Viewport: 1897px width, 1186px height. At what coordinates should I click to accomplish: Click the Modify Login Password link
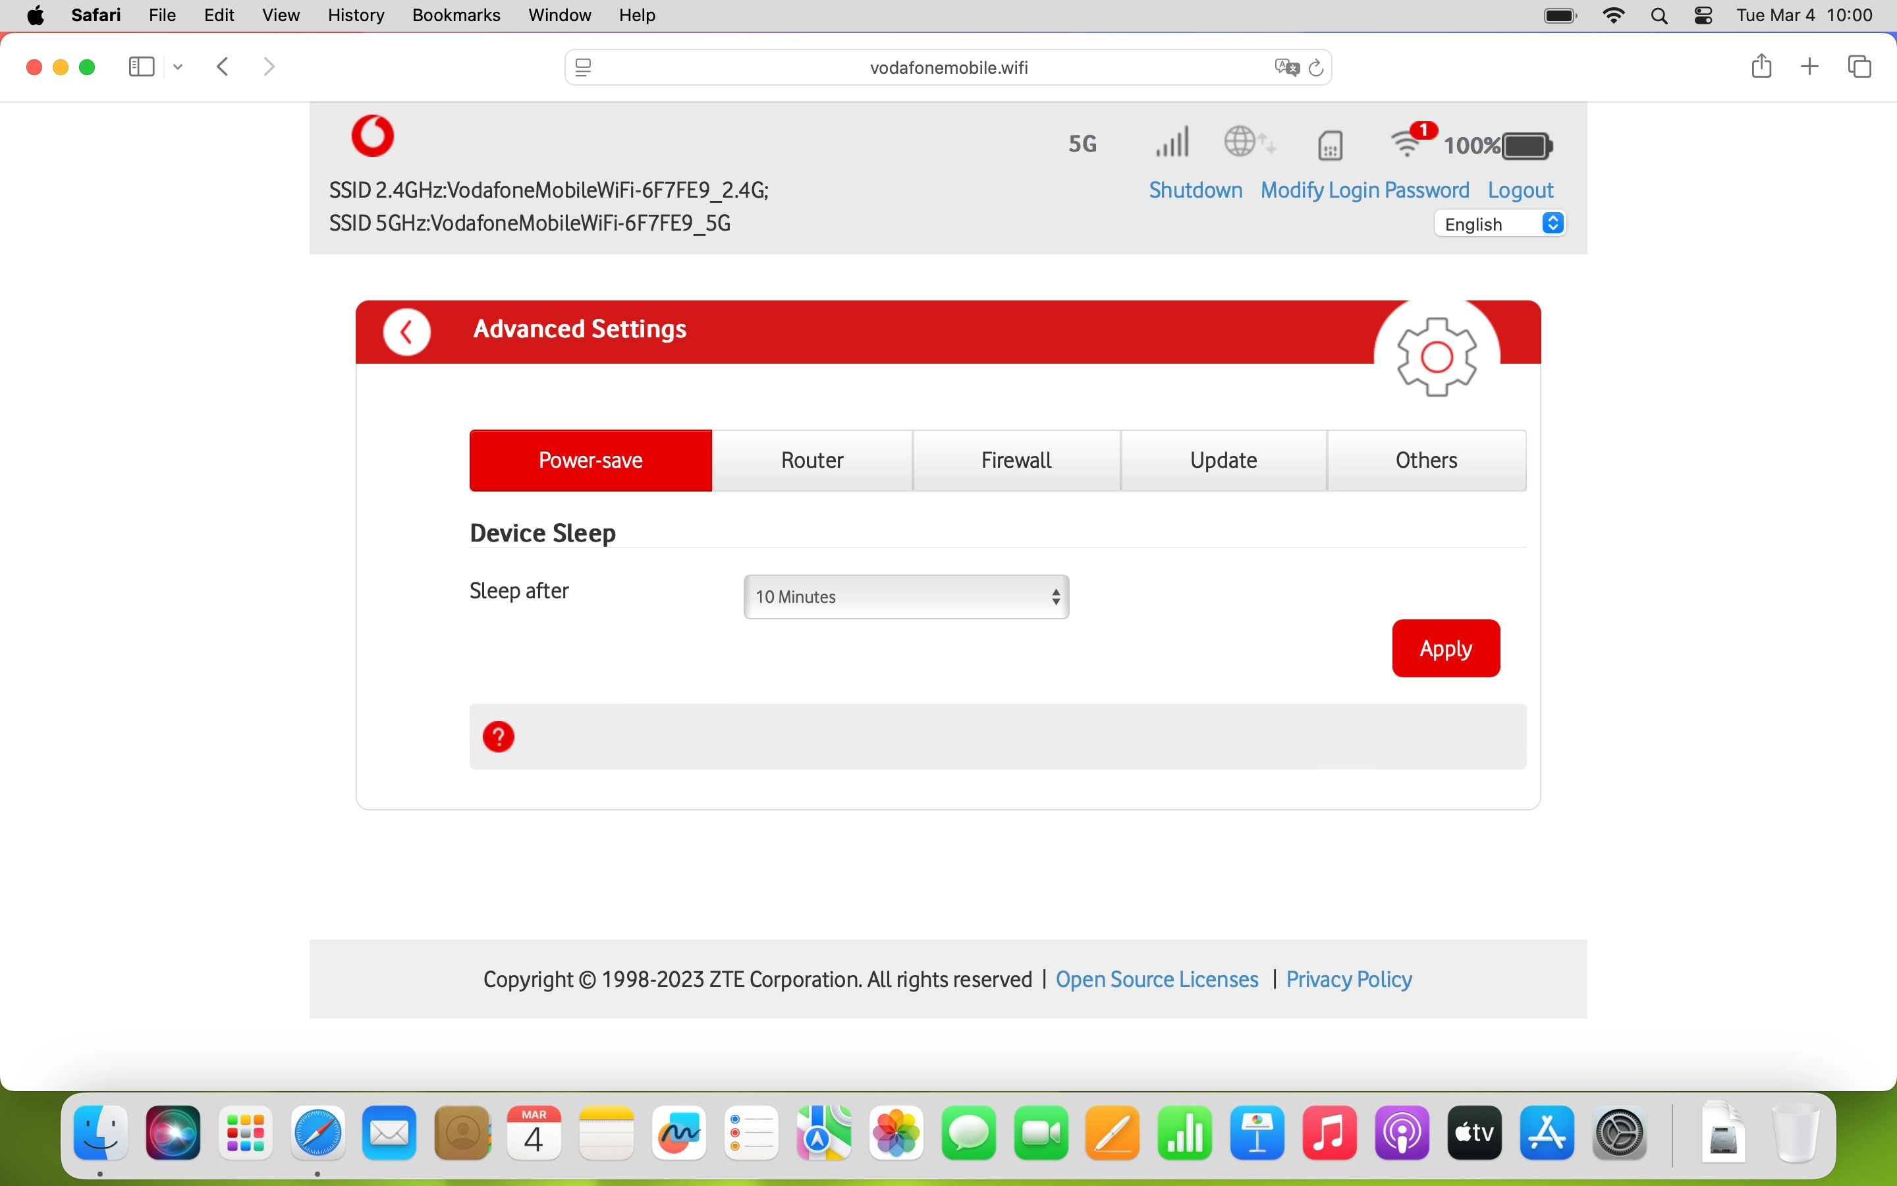(x=1365, y=190)
